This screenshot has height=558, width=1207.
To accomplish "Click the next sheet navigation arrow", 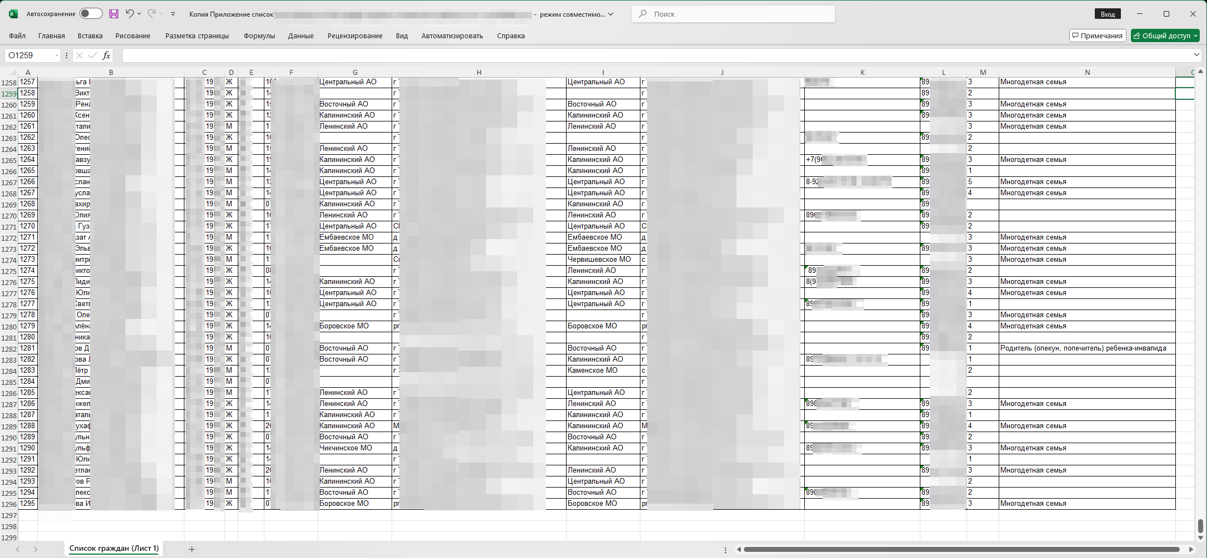I will (36, 549).
